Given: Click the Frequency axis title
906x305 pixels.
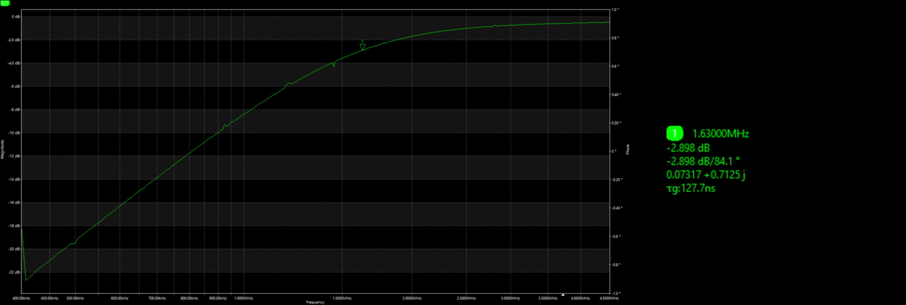Looking at the screenshot, I should 315,302.
